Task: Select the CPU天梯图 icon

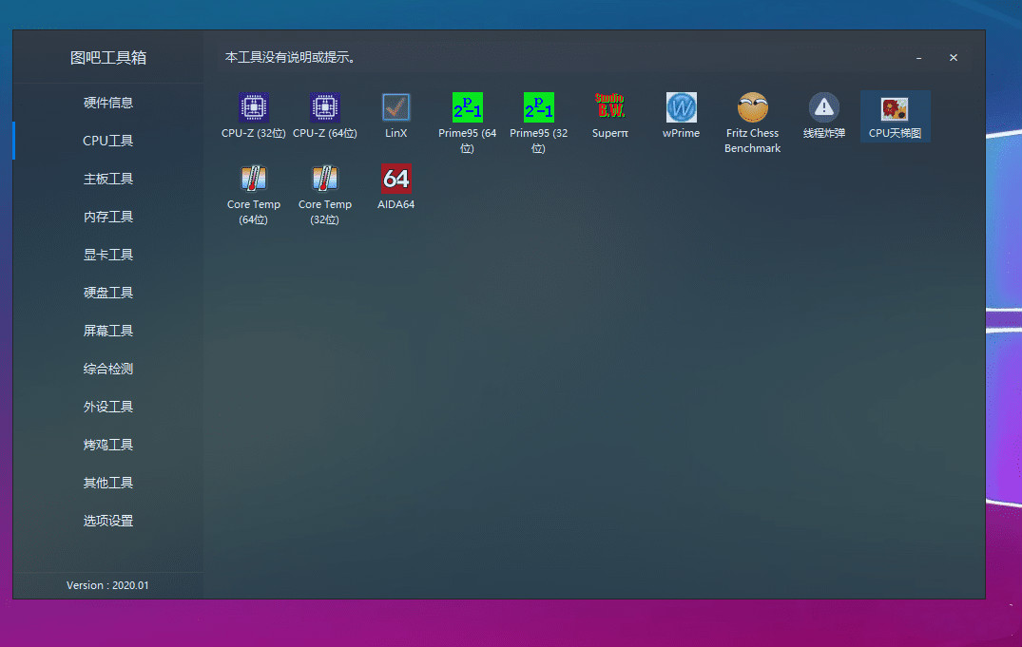Action: pos(895,109)
